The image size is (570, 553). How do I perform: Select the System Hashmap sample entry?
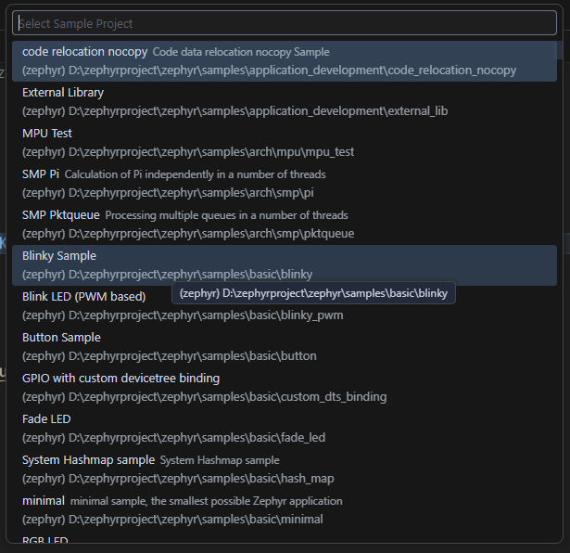point(285,469)
